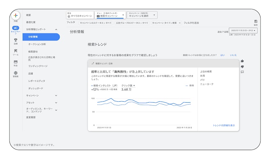The height and width of the screenshot is (159, 270).
Task: Click the top search term パリ
Action: (x=202, y=80)
